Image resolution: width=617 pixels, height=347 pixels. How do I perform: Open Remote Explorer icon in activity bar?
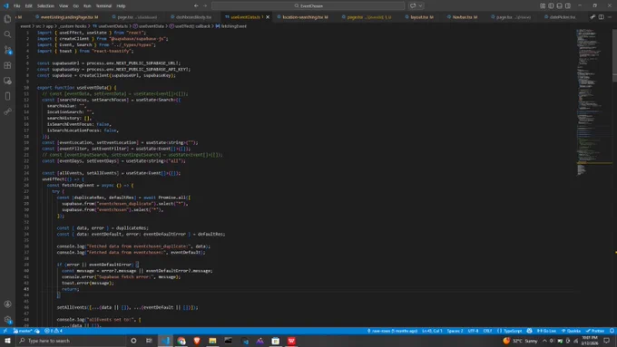tap(7, 81)
